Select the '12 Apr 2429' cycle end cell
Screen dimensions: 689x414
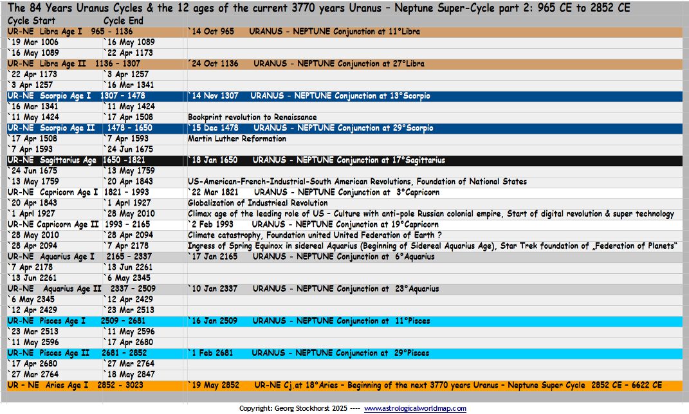pyautogui.click(x=128, y=300)
